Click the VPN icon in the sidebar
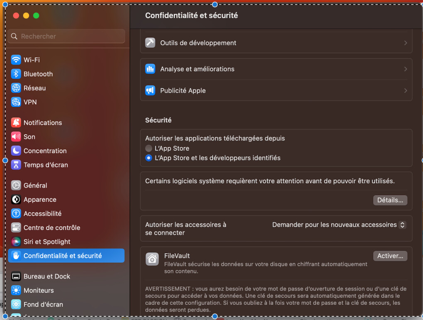This screenshot has width=423, height=320. (16, 102)
